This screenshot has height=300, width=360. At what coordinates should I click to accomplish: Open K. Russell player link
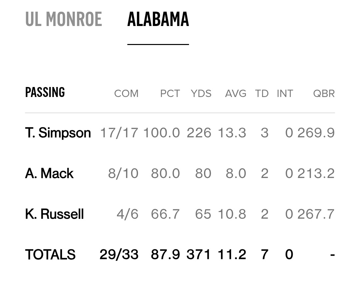54,214
